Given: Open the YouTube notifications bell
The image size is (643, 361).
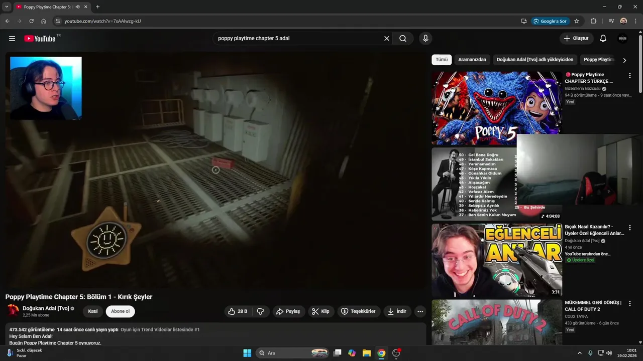Looking at the screenshot, I should (603, 39).
